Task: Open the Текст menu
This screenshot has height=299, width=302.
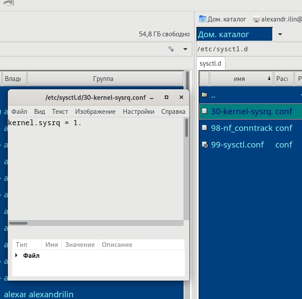Action: (60, 112)
